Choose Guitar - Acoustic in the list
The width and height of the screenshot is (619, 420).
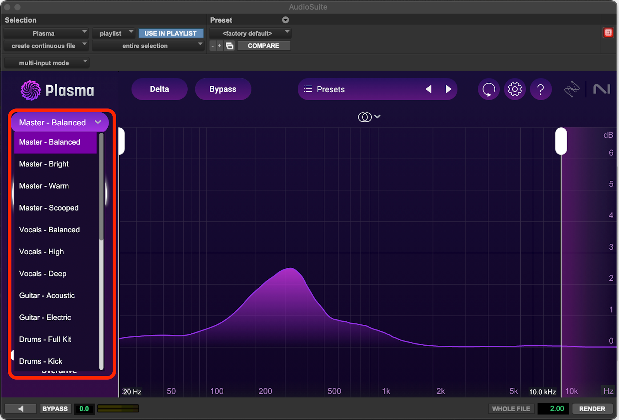point(47,296)
